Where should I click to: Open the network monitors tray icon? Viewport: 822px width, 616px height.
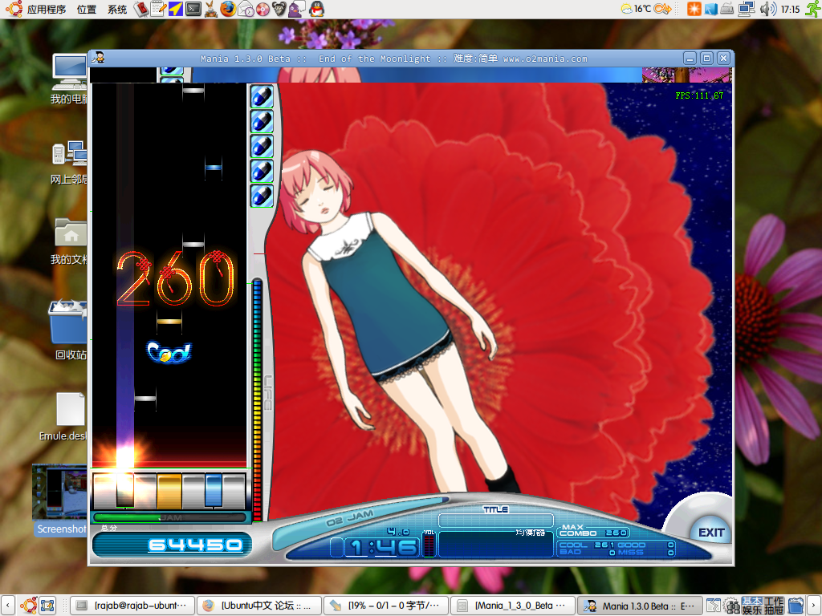pos(747,9)
